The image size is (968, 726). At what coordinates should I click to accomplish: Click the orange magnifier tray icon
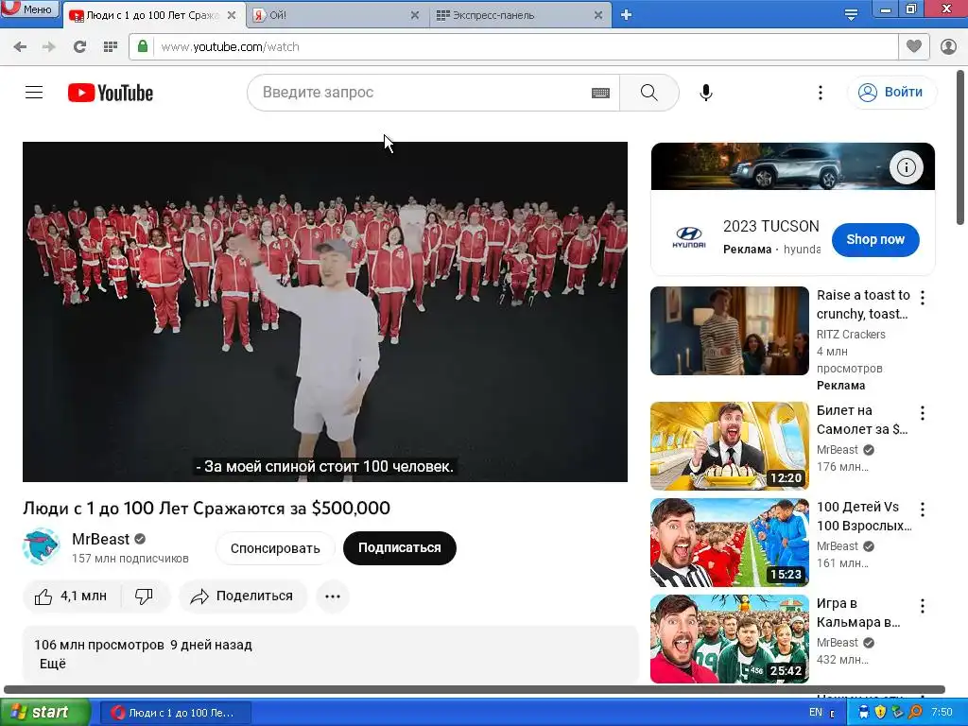(x=915, y=713)
